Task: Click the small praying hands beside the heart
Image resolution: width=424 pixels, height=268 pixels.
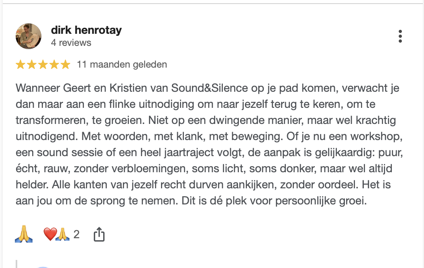Action: point(63,234)
